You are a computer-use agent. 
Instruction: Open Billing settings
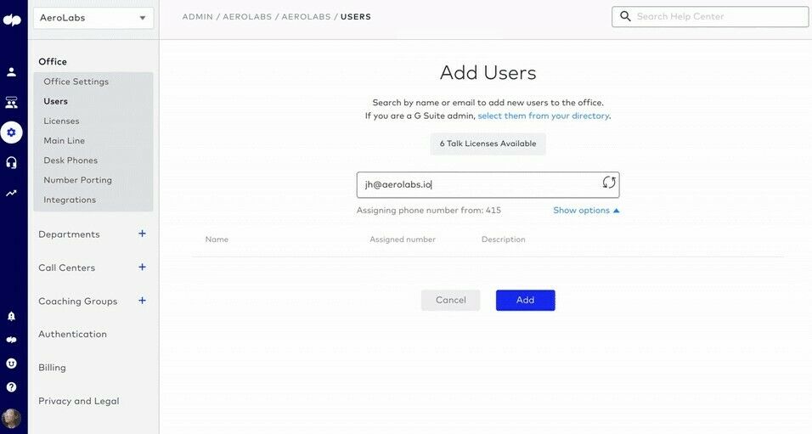point(52,367)
